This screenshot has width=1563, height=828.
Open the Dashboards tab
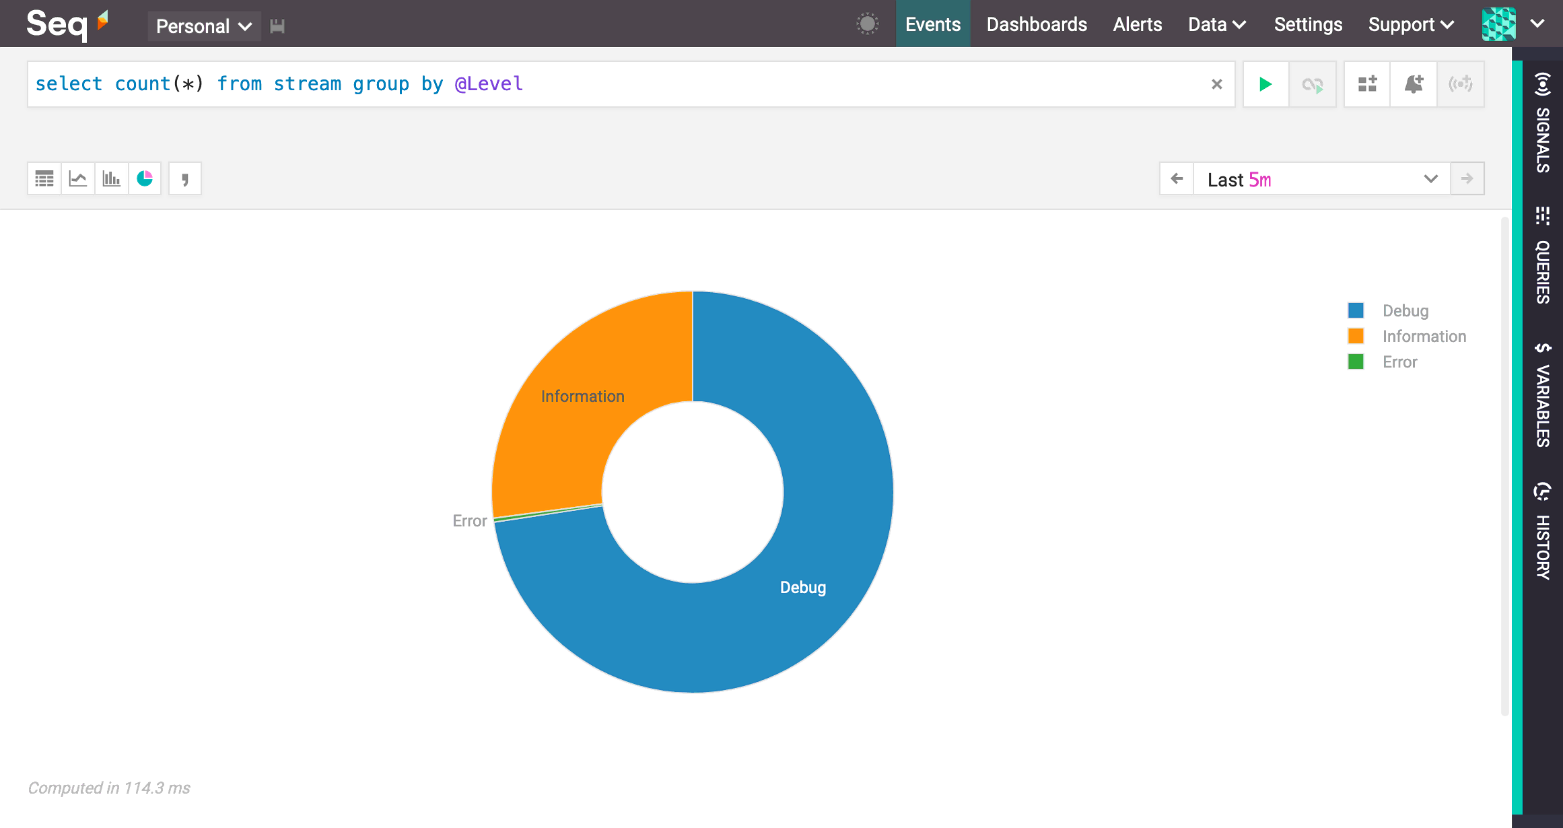coord(1037,24)
